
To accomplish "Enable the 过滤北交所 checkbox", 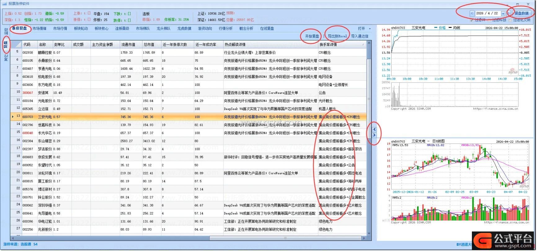I will (x=510, y=20).
